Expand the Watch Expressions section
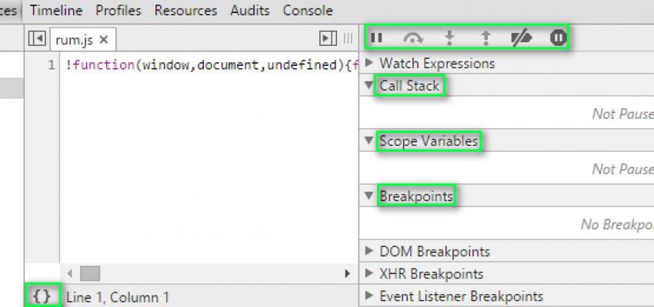The image size is (654, 307). pos(370,63)
